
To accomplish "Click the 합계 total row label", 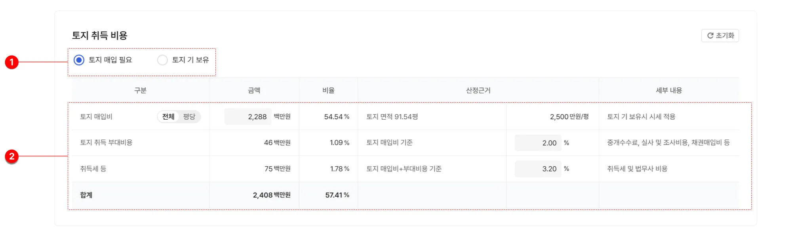I will pos(86,195).
